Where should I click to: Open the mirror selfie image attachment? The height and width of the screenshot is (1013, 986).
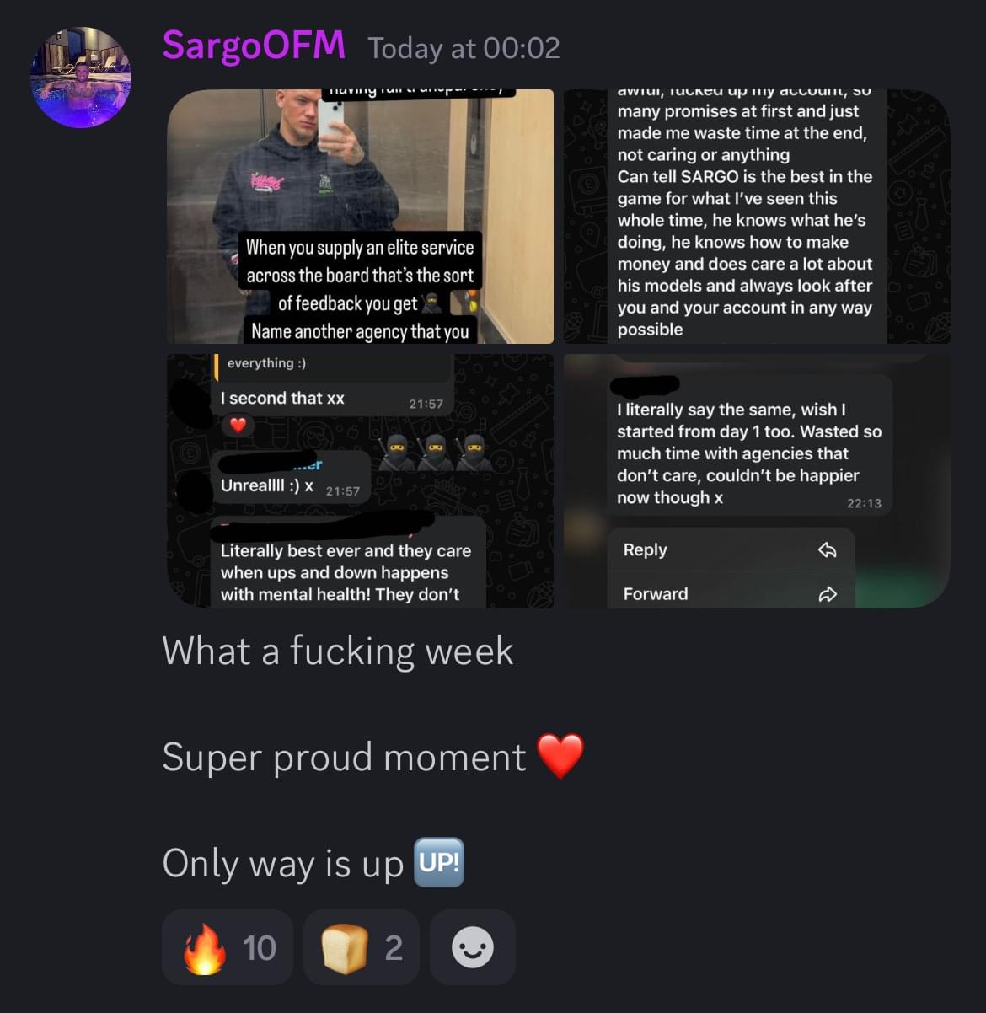(360, 217)
